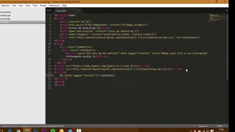Open Spotify from taskbar
235x132 pixels.
coord(53,131)
